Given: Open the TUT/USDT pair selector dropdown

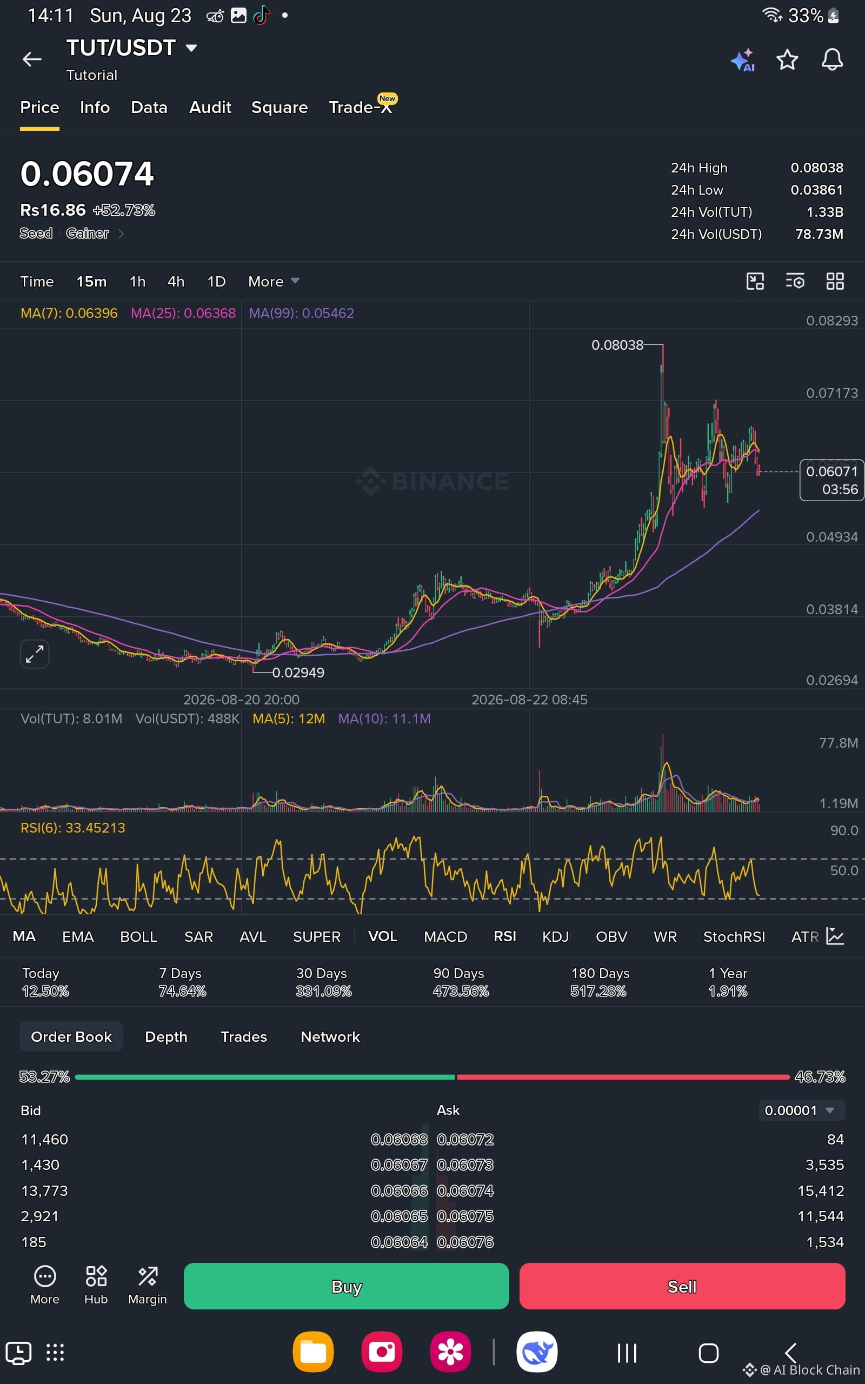Looking at the screenshot, I should click(132, 48).
